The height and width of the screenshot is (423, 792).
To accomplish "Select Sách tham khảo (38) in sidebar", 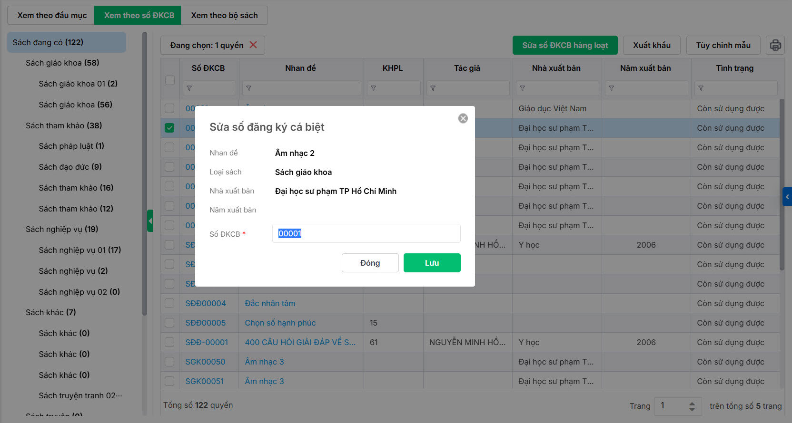I will pyautogui.click(x=64, y=125).
